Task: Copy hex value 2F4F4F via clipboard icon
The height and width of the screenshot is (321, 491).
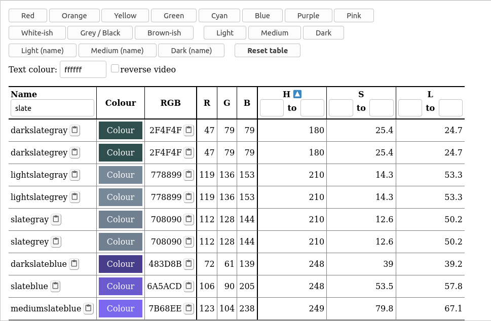Action: (x=188, y=130)
